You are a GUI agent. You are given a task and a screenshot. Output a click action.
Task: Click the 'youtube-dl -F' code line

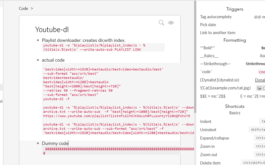[x=56, y=99]
